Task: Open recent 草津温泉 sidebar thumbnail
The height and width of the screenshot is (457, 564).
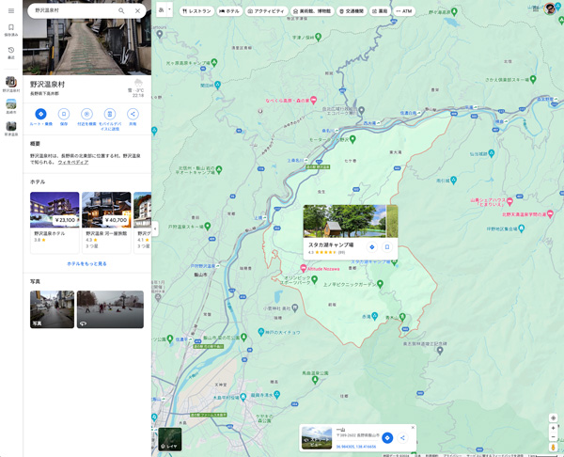Action: click(11, 129)
